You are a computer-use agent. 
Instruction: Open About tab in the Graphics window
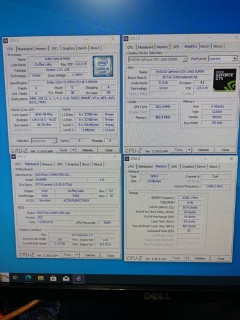pyautogui.click(x=217, y=46)
